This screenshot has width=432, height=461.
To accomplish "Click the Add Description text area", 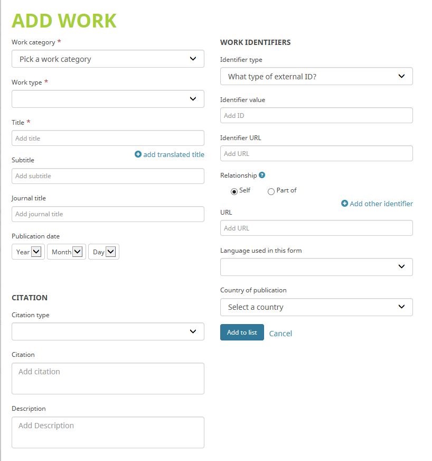I will (x=108, y=432).
